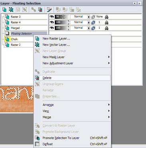The width and height of the screenshot is (146, 148).
Task: Click Duplicate Layer icon in toolbar
Action: pyautogui.click(x=33, y=10)
